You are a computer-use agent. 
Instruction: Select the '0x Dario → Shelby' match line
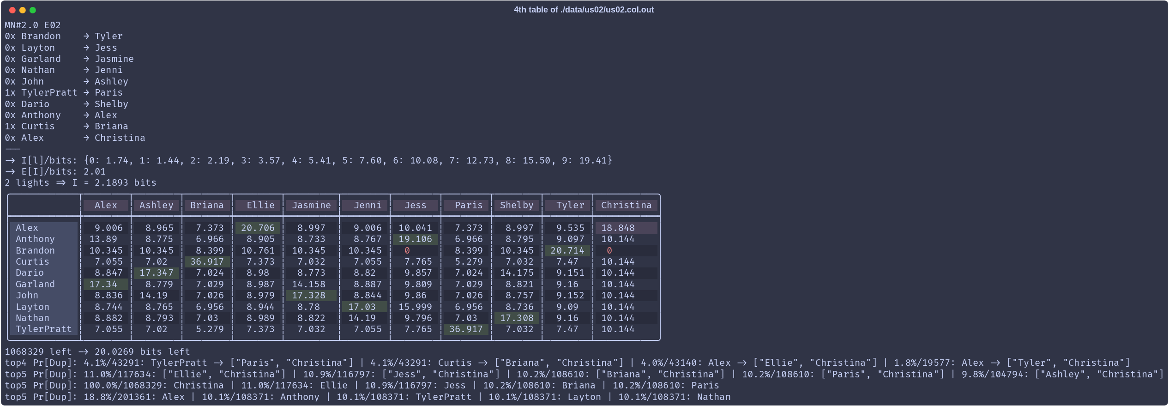(x=66, y=104)
